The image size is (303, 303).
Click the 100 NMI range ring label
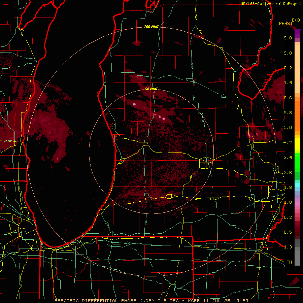(151, 27)
